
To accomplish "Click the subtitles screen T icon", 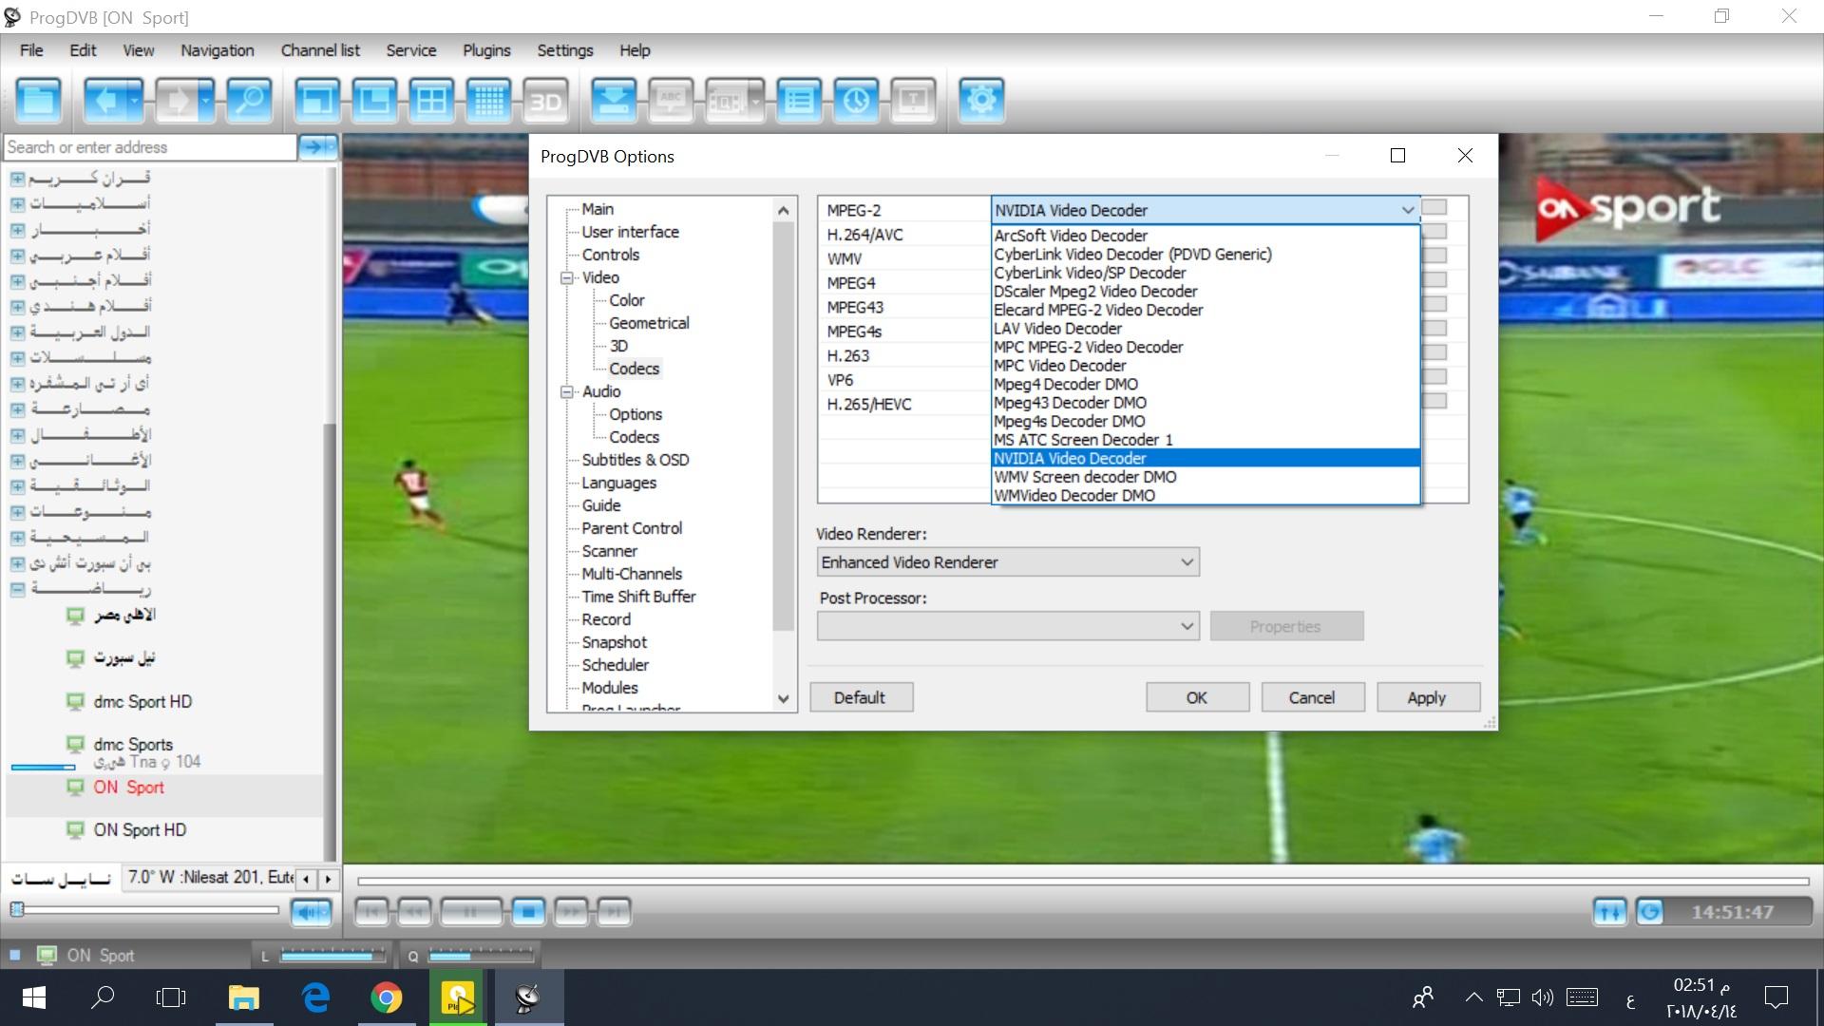I will coord(914,100).
